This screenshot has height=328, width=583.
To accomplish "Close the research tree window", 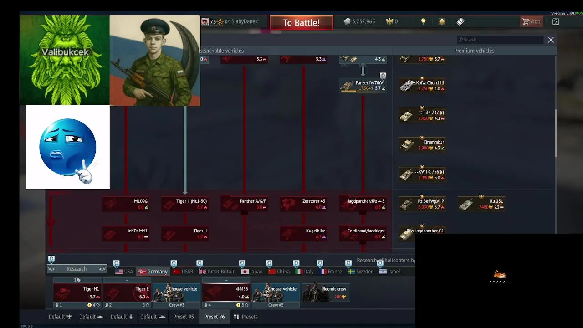I will coord(551,40).
